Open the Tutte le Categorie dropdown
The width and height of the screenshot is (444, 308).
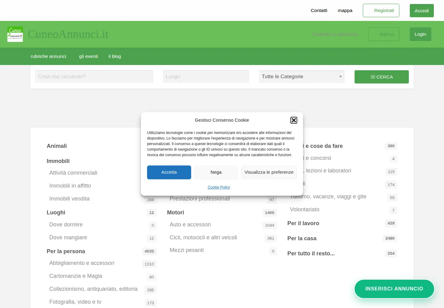[x=302, y=77]
